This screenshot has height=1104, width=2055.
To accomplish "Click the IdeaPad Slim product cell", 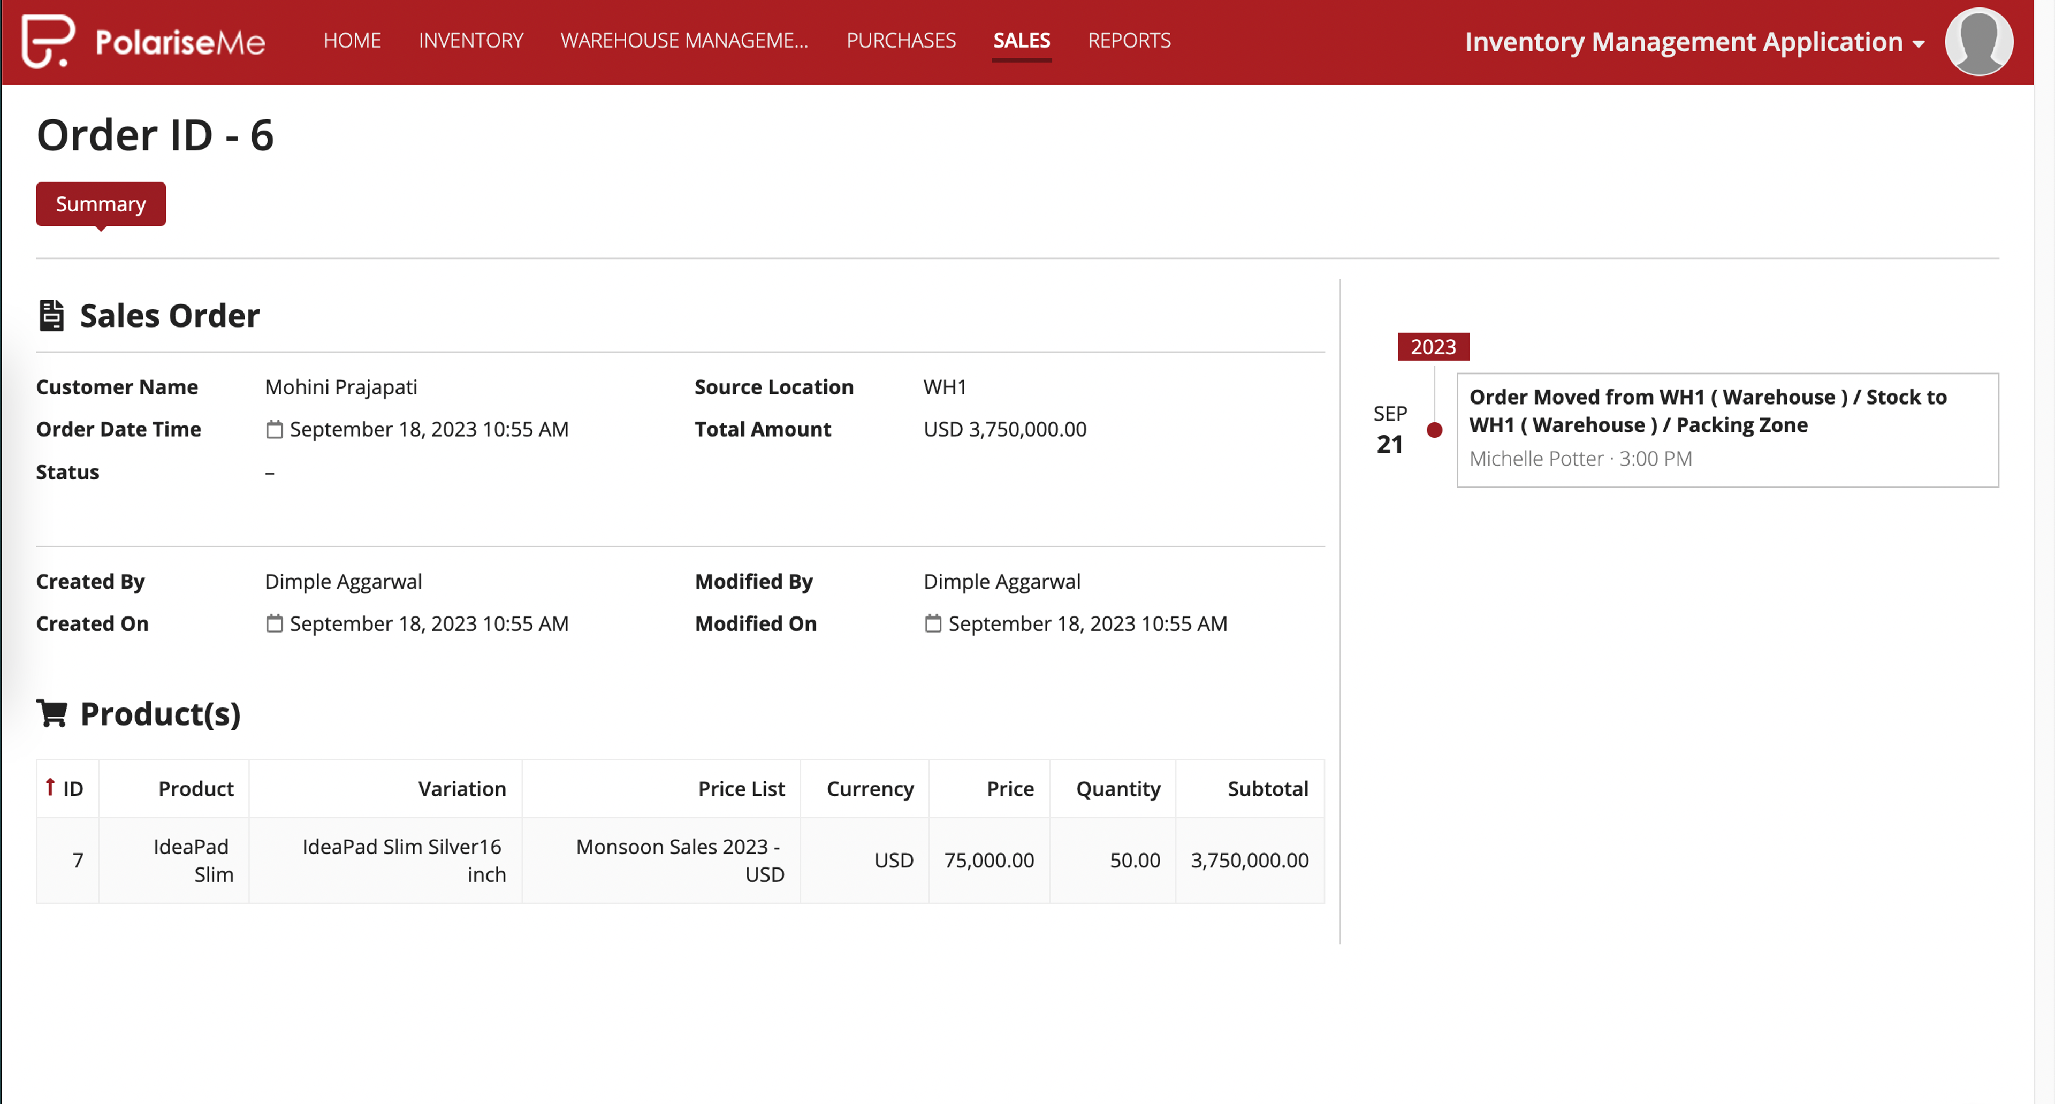I will (174, 861).
